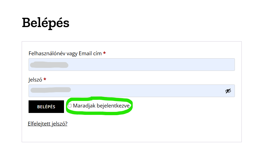The width and height of the screenshot is (267, 166).
Task: Select the blurred username text
Action: [49, 65]
